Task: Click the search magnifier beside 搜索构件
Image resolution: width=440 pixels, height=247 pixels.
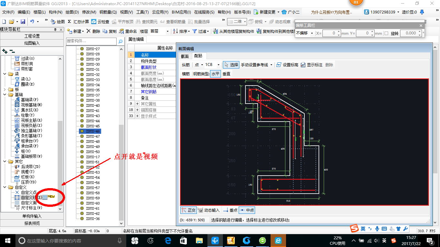Action: pyautogui.click(x=120, y=41)
